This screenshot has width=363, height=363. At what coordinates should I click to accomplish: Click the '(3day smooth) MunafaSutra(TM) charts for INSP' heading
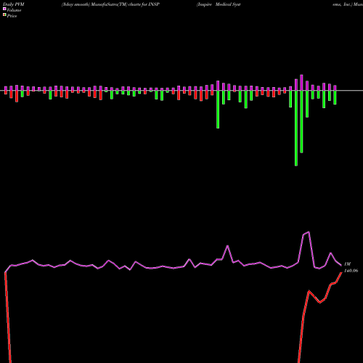[x=110, y=4]
